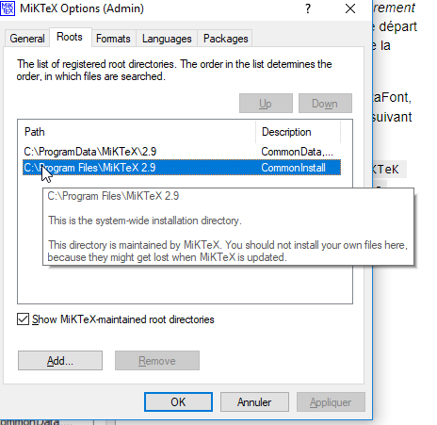Click the MiKTeX logo icon in title bar
Screen dimensions: 437x425
8,8
